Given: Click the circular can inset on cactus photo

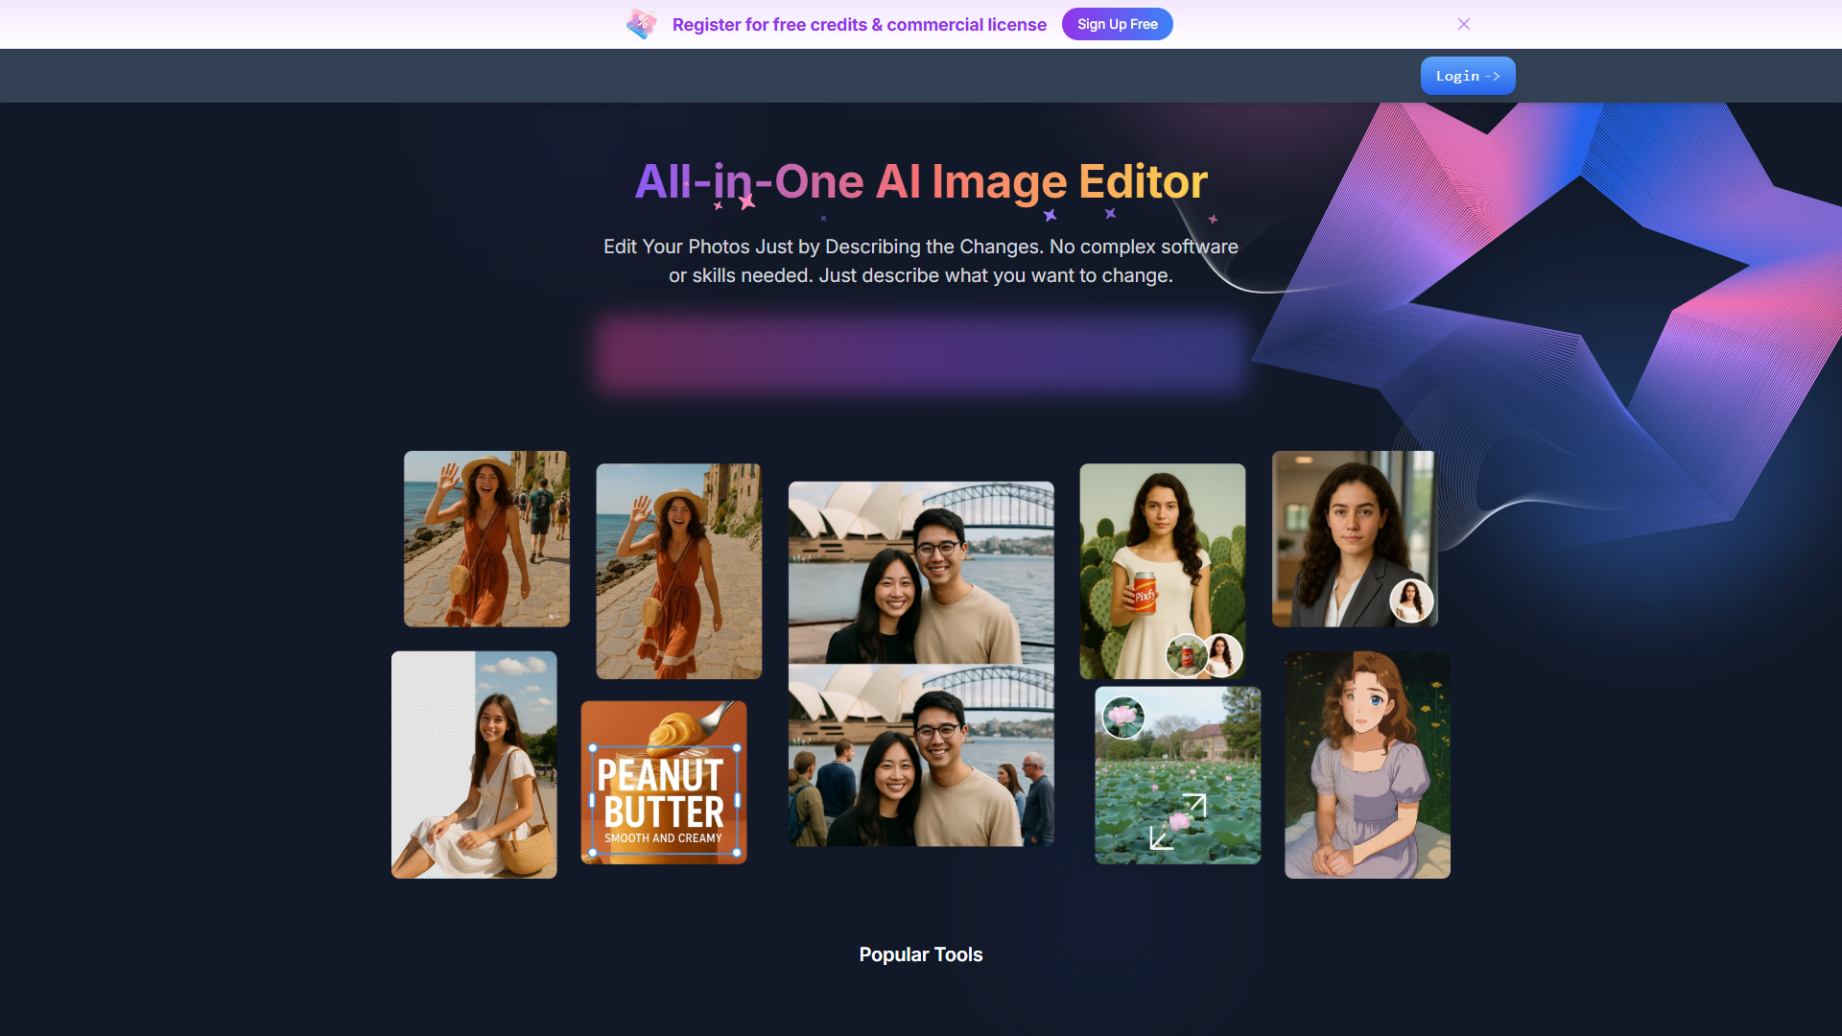Looking at the screenshot, I should point(1187,656).
